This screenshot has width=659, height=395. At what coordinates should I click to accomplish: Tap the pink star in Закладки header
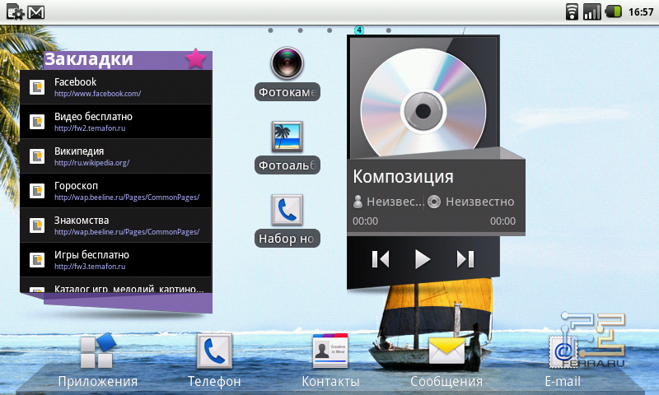click(x=195, y=58)
